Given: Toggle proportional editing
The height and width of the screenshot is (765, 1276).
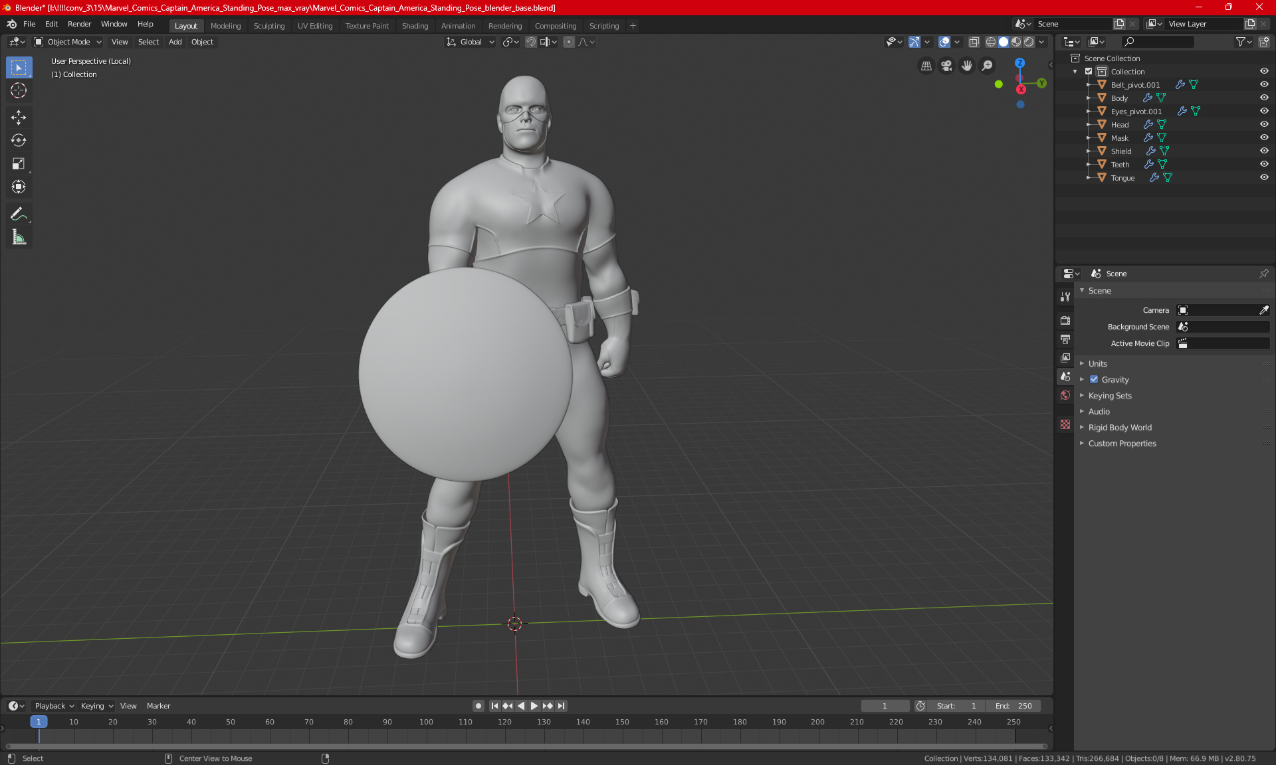Looking at the screenshot, I should pos(569,42).
